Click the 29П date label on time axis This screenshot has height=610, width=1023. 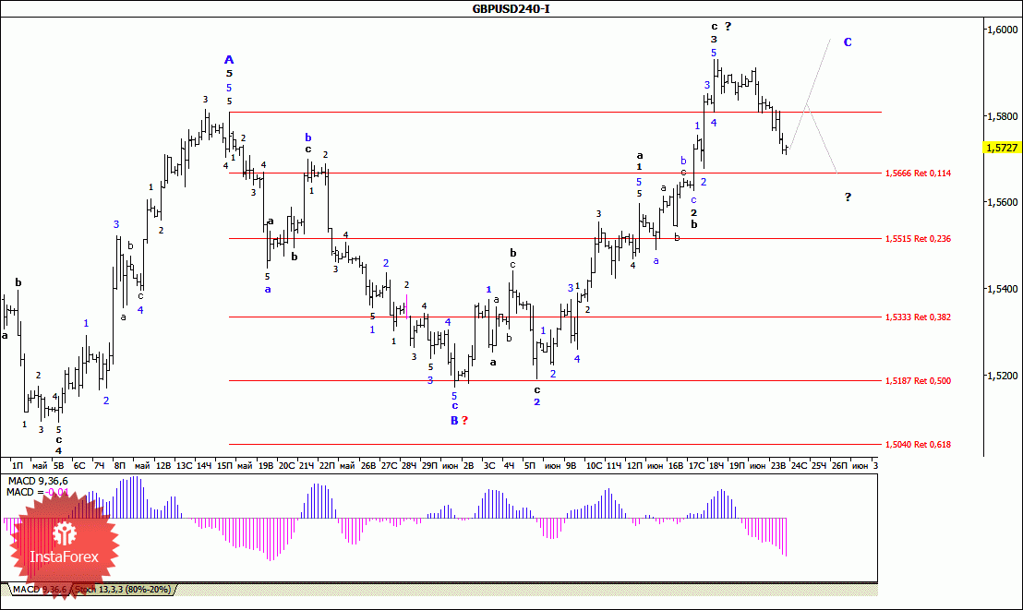pos(429,466)
